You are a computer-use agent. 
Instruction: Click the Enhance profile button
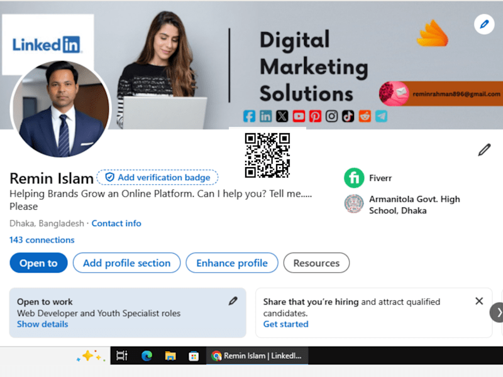pyautogui.click(x=232, y=263)
